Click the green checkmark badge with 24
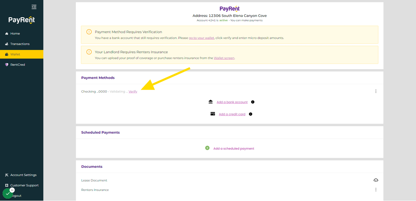Screen dimensions: 416x201 [x=8, y=194]
